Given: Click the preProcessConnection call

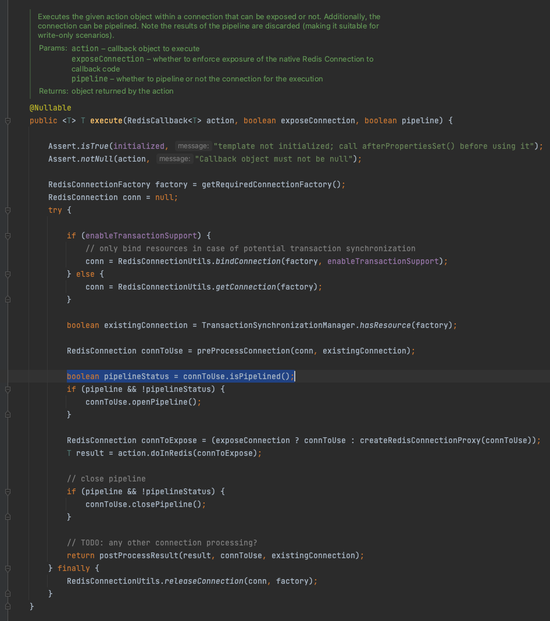Looking at the screenshot, I should point(244,351).
